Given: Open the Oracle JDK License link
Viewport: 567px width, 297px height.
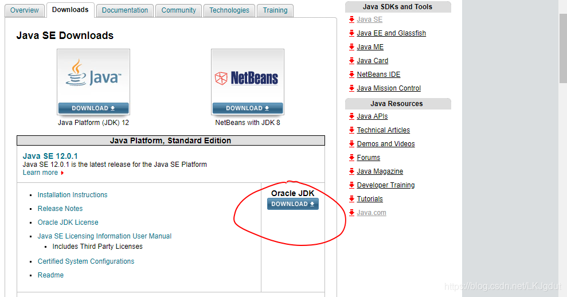Looking at the screenshot, I should tap(68, 222).
